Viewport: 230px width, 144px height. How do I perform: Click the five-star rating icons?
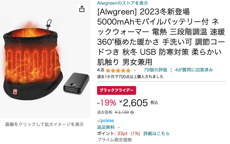coord(118,71)
